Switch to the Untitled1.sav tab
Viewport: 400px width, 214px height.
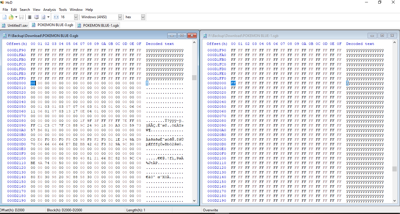tap(15, 26)
